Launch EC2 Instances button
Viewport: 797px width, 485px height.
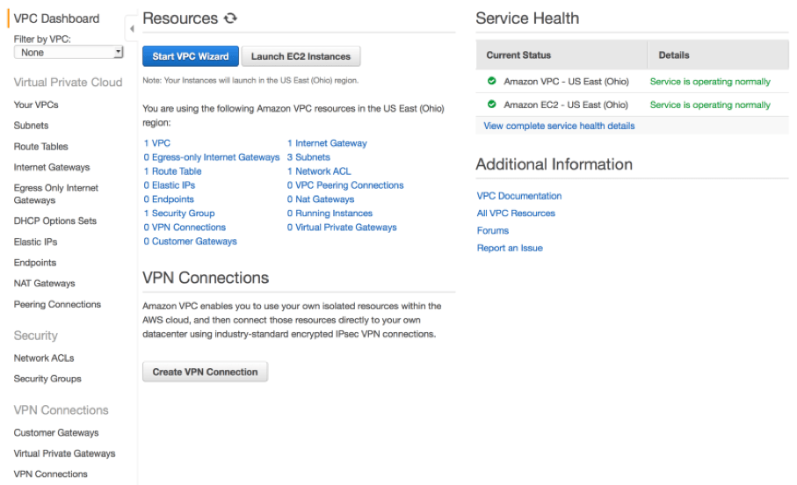click(301, 56)
